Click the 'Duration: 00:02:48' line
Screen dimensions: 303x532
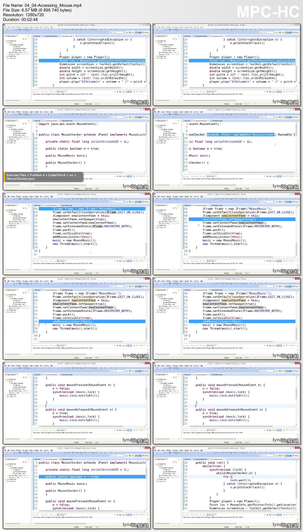pos(20,20)
